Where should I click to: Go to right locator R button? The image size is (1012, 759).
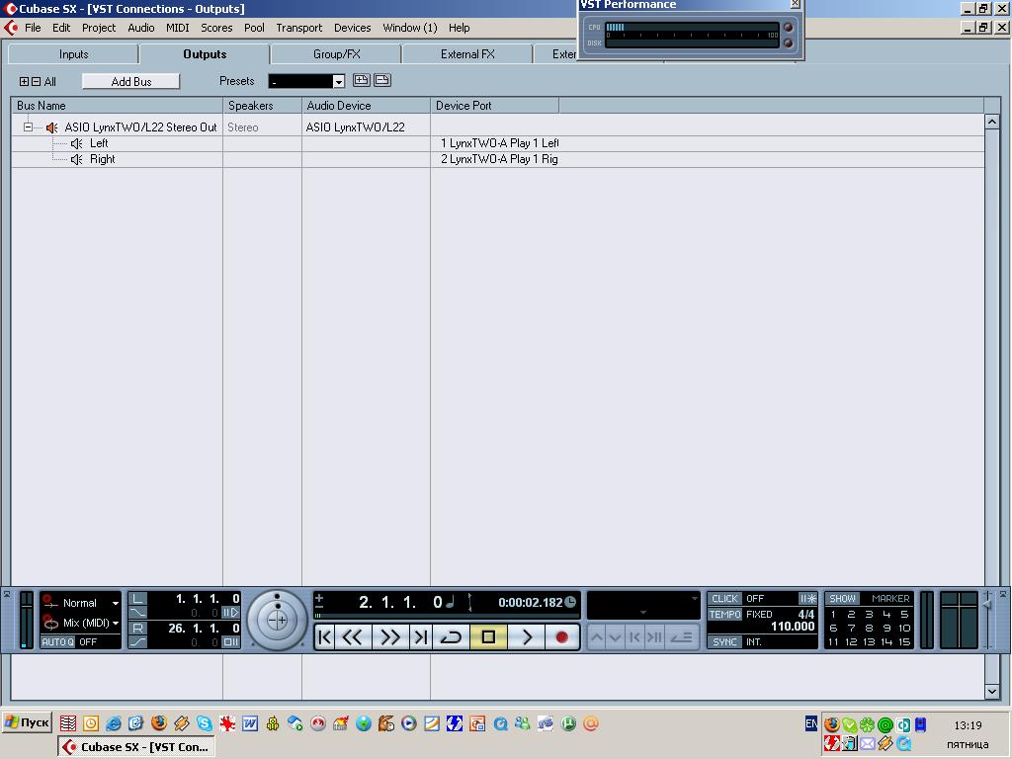(138, 628)
